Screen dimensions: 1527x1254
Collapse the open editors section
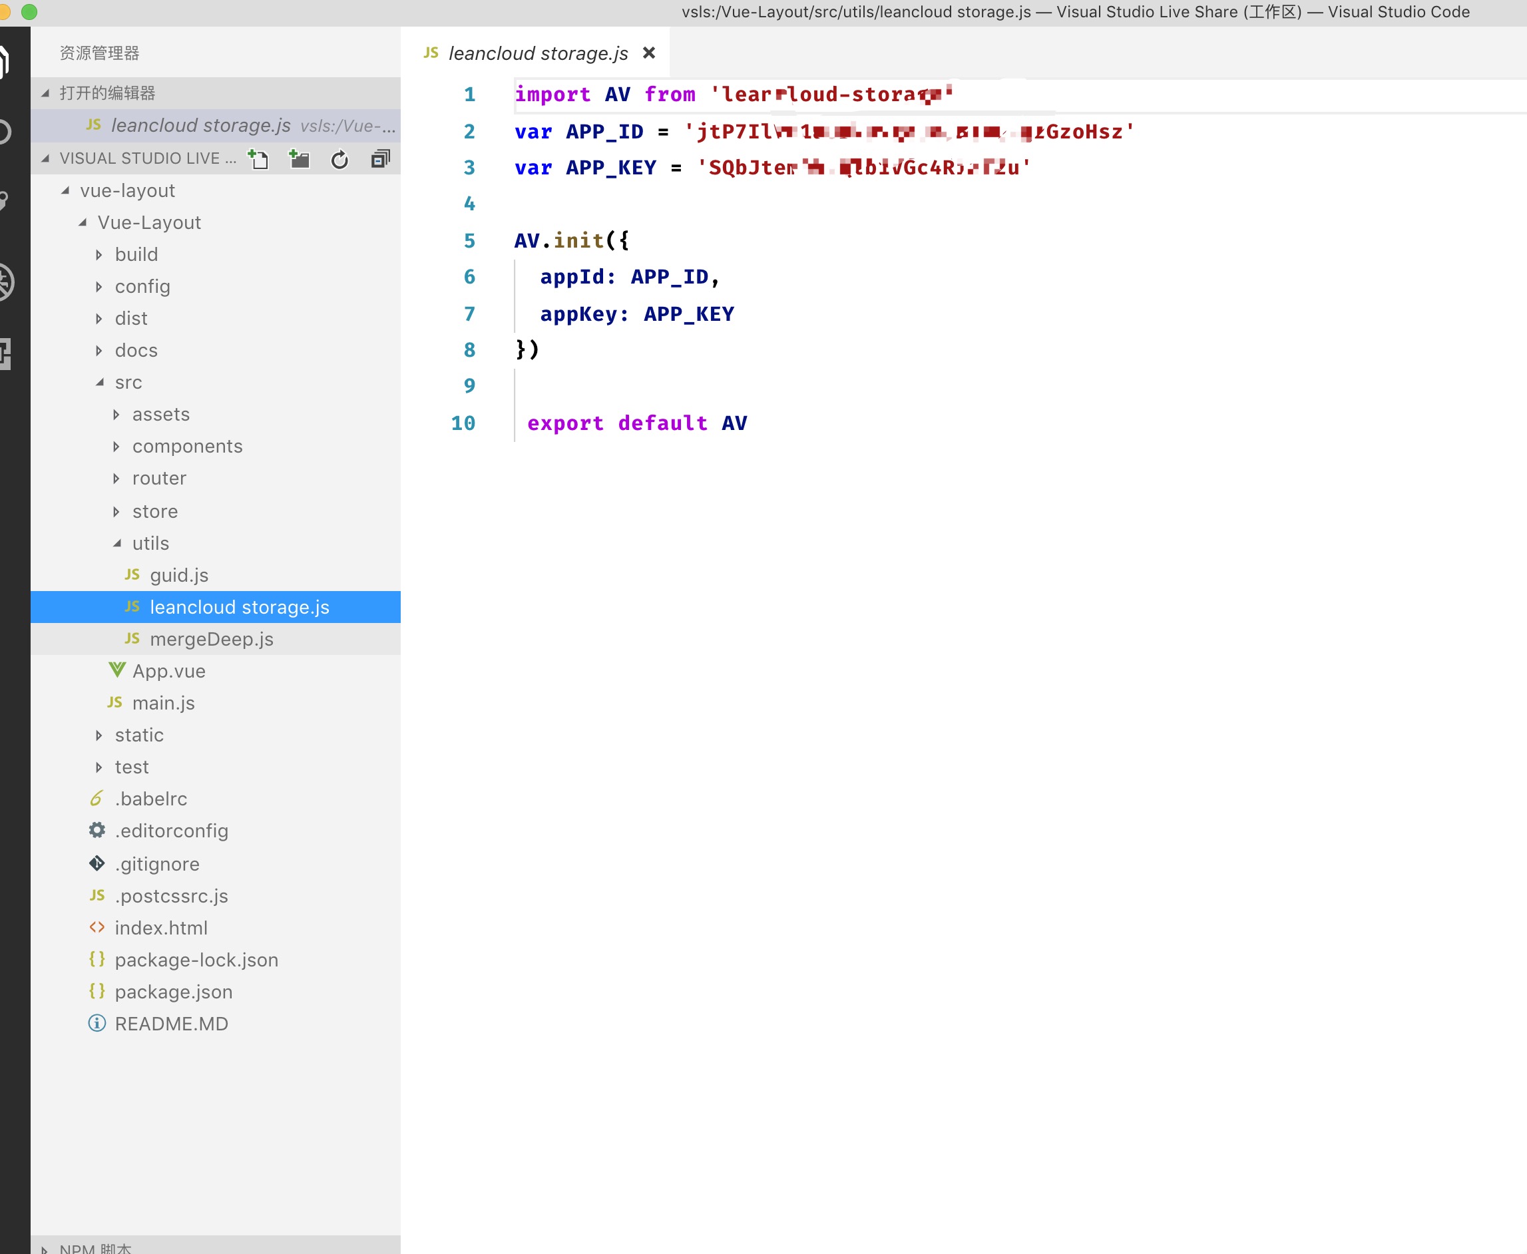107,93
